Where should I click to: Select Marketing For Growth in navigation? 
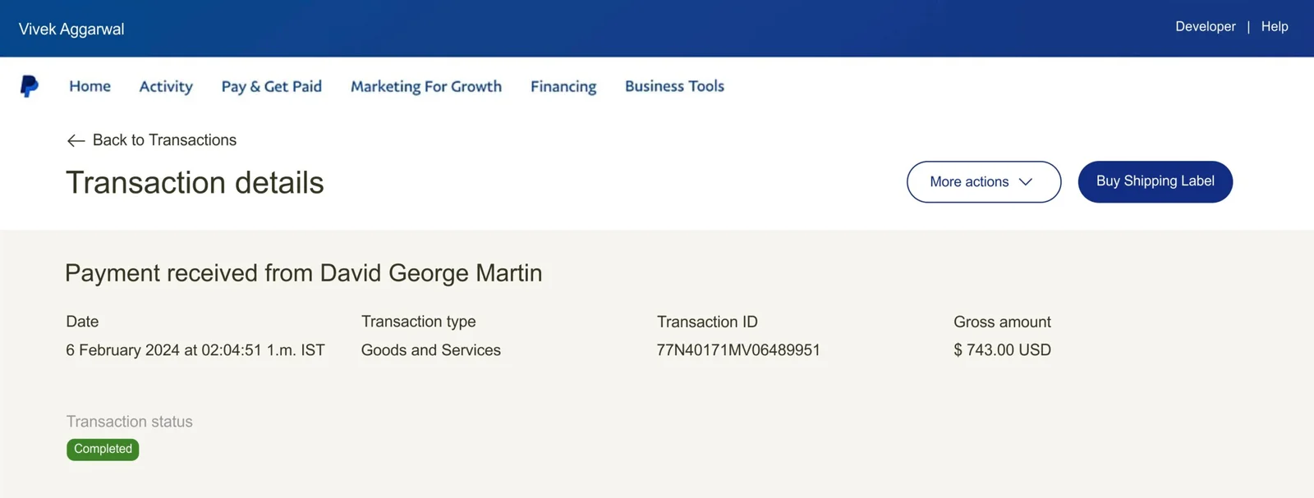[x=425, y=86]
